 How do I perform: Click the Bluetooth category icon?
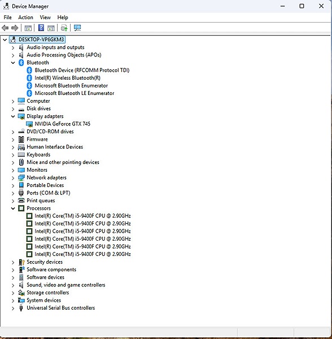[x=21, y=63]
